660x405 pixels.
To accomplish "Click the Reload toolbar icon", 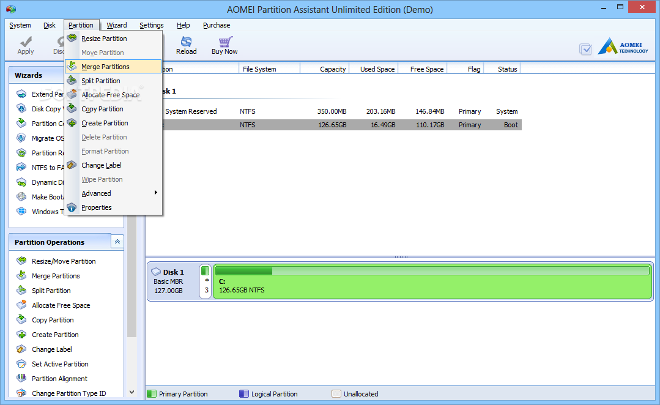I will pyautogui.click(x=186, y=41).
